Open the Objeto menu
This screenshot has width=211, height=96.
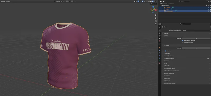click(8, 1)
